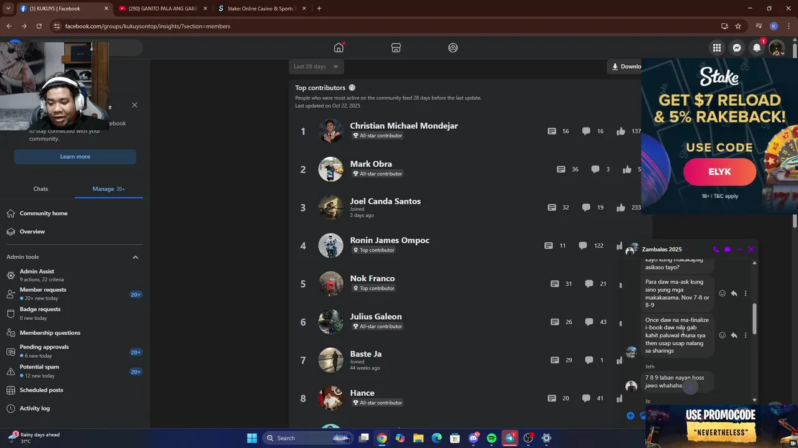Viewport: 798px width, 448px height.
Task: Open more options for Nov 7-8 message
Action: pyautogui.click(x=745, y=293)
